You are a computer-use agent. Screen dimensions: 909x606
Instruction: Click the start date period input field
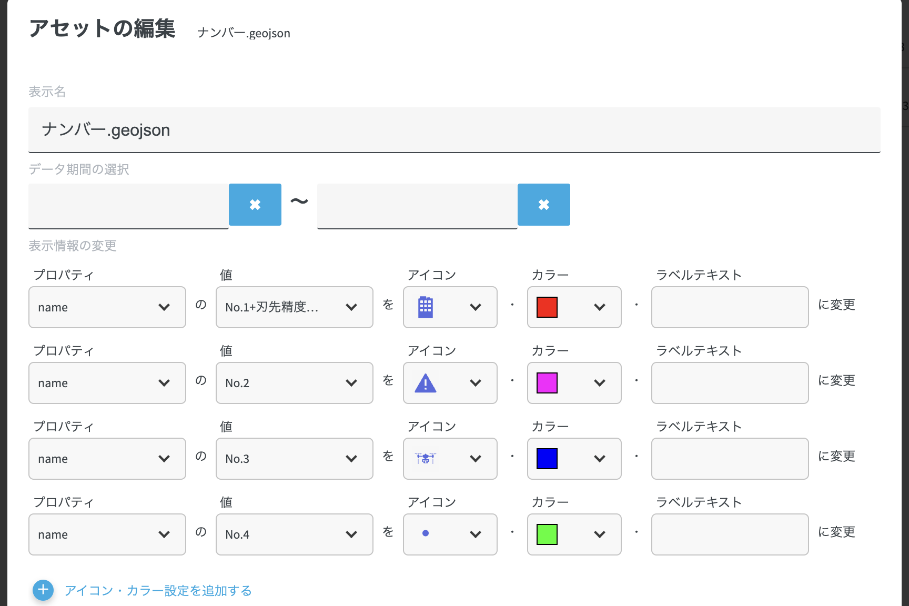(128, 206)
